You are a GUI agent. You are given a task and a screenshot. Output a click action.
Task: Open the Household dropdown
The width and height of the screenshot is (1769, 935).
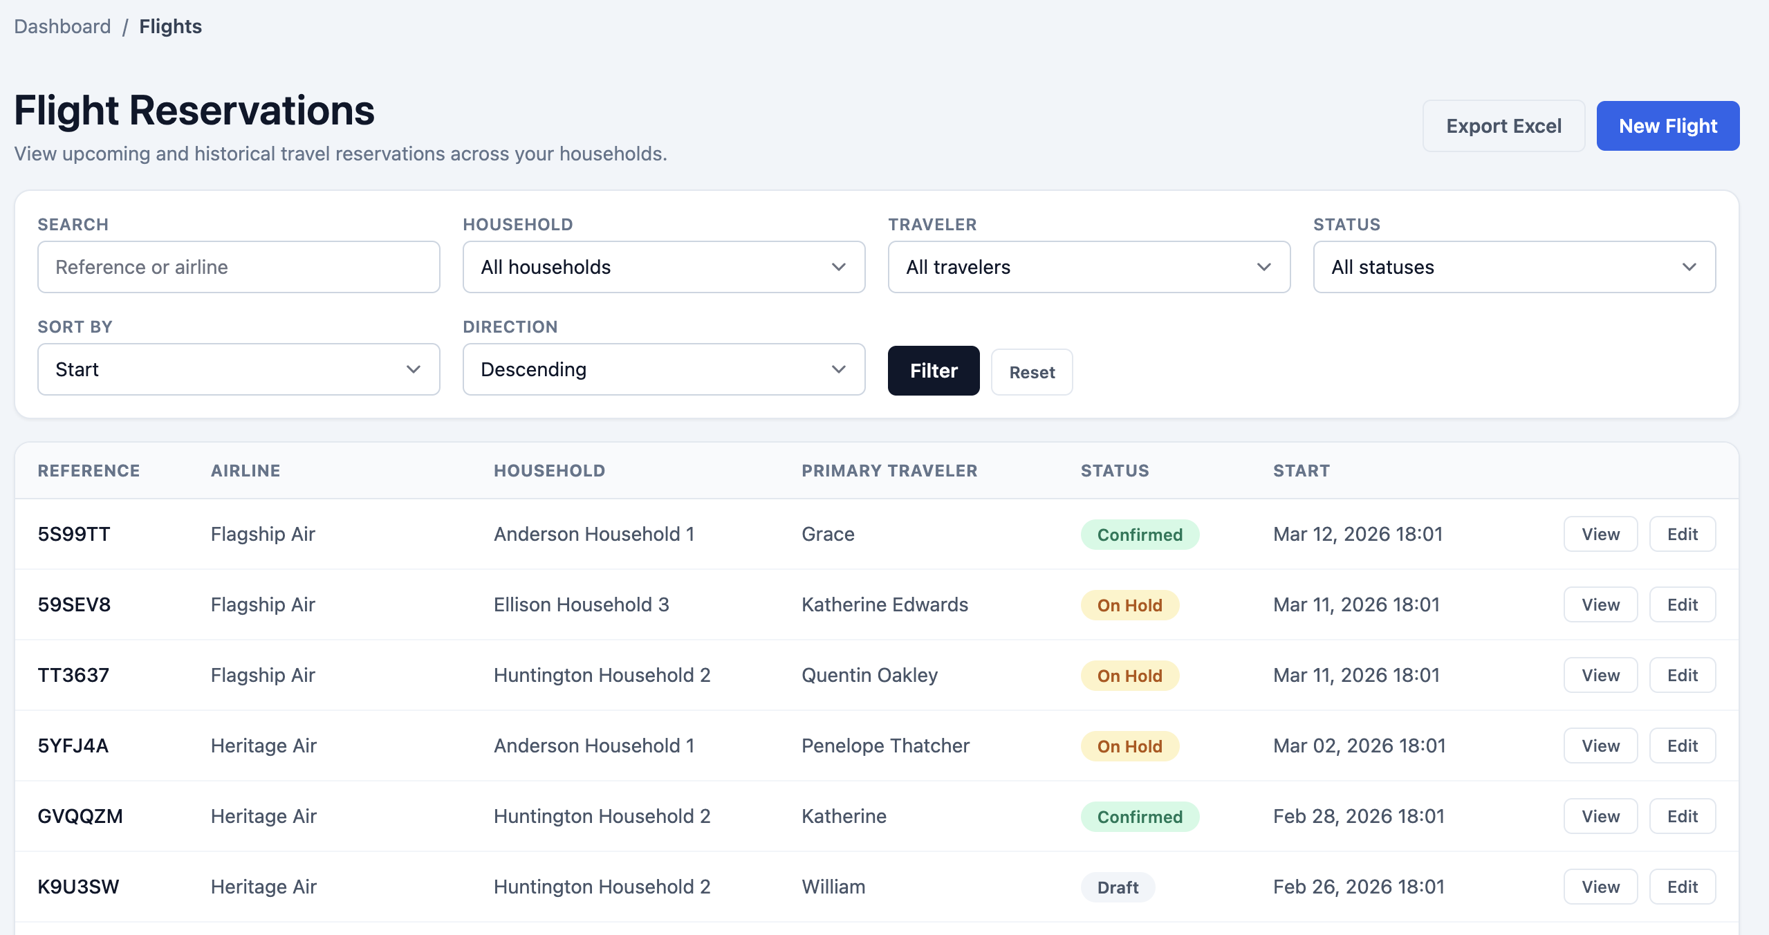(662, 267)
